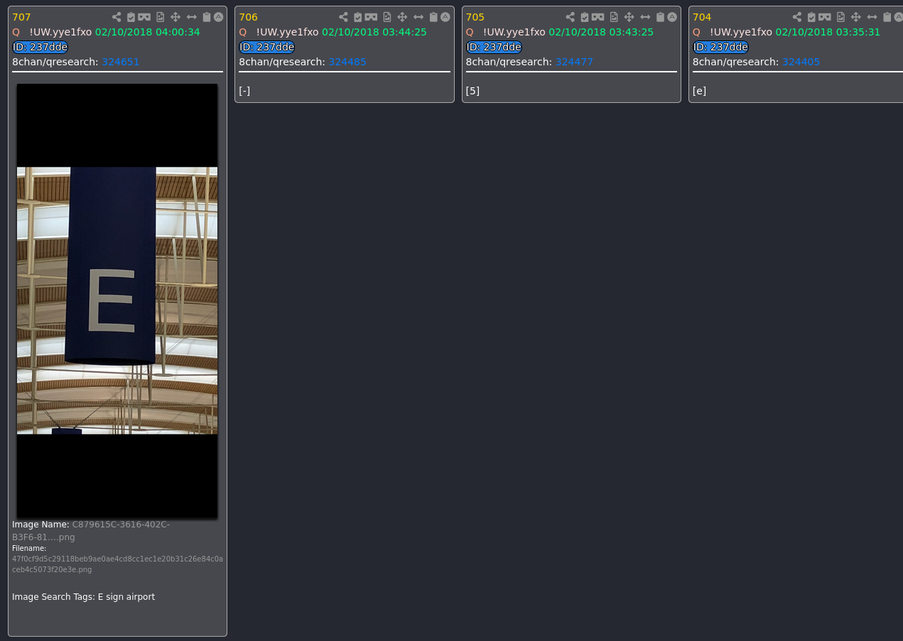Follow the 324477 source link
Screen dimensions: 903x641
(574, 62)
